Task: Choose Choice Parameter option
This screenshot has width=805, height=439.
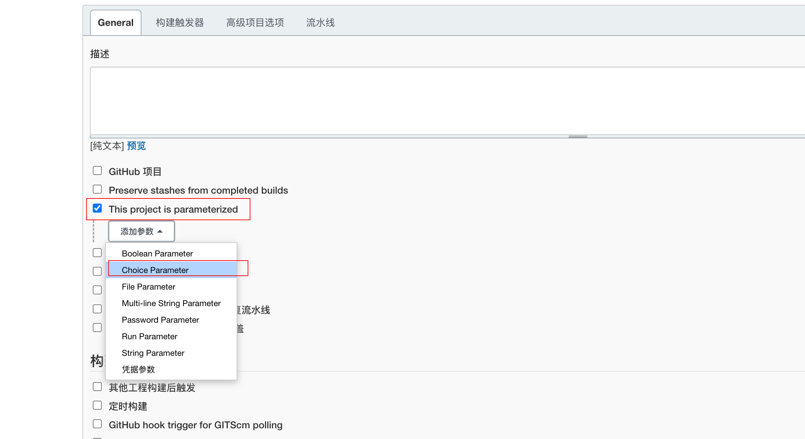Action: tap(155, 270)
